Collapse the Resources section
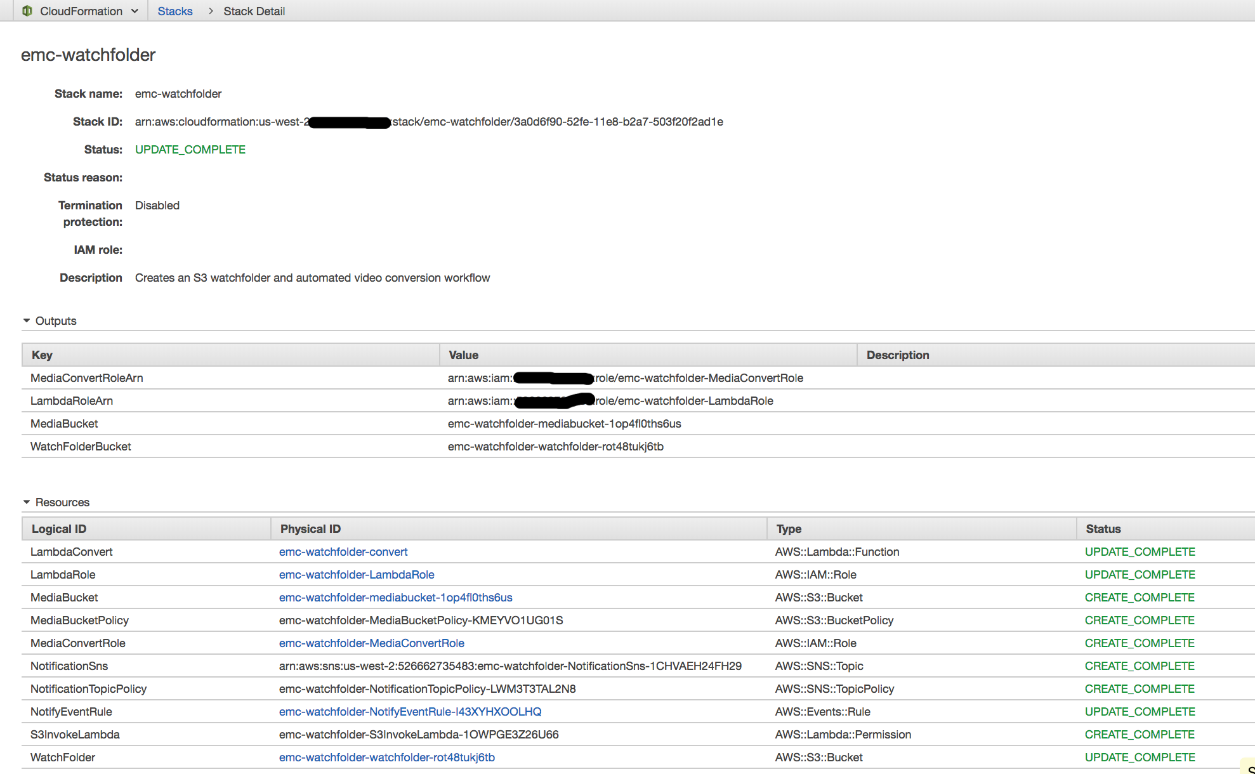Image resolution: width=1255 pixels, height=774 pixels. pyautogui.click(x=27, y=502)
